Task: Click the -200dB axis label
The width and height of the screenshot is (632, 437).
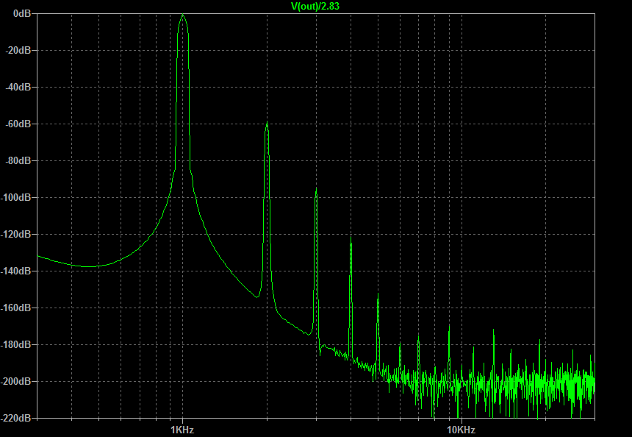Action: pyautogui.click(x=16, y=381)
